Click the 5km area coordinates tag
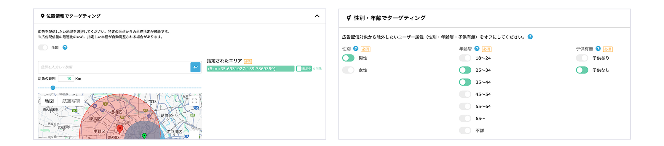Screen dimensions: 664x146 click(250, 69)
